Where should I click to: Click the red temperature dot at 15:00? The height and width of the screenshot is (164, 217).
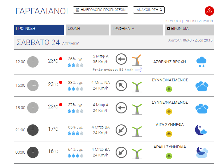tap(61, 82)
